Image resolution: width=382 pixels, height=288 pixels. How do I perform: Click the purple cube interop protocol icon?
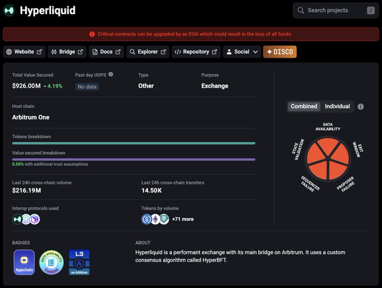[x=35, y=219]
